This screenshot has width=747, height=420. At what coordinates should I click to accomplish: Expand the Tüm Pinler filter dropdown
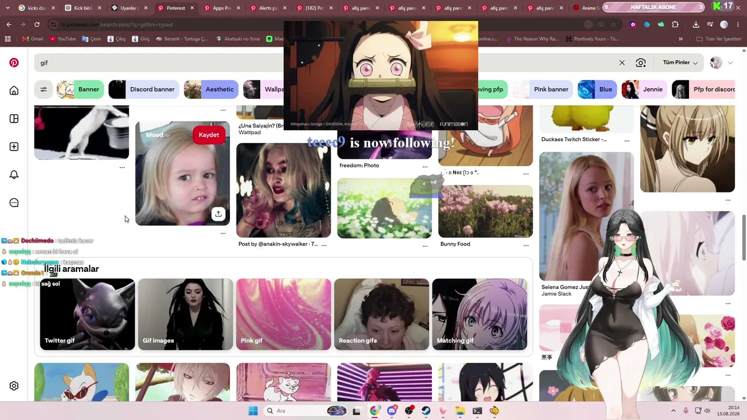tap(680, 62)
